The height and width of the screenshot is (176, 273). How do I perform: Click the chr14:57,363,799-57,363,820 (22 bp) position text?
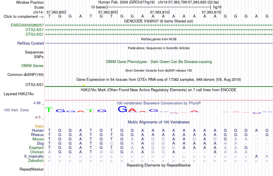[189, 2]
